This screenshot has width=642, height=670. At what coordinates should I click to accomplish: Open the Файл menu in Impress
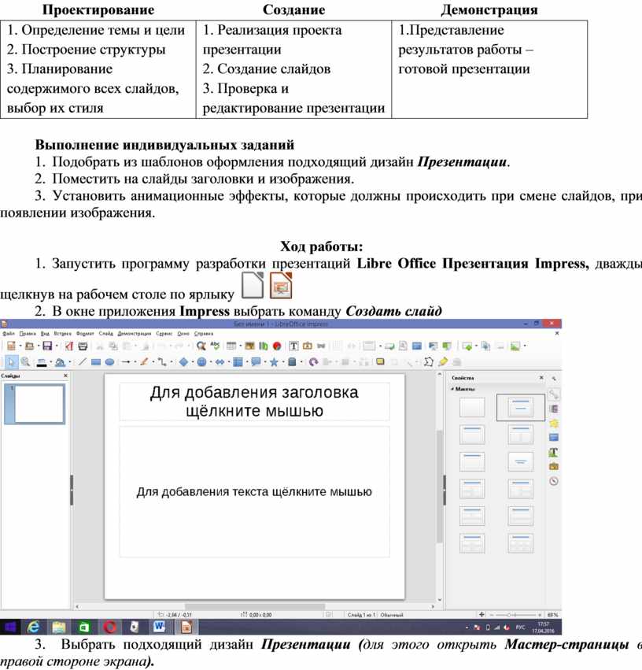click(x=9, y=333)
